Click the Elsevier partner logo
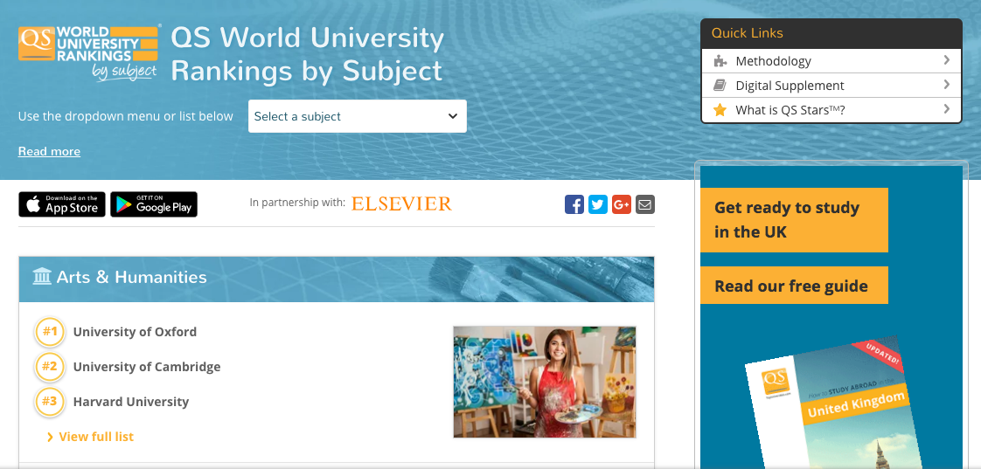 (401, 204)
